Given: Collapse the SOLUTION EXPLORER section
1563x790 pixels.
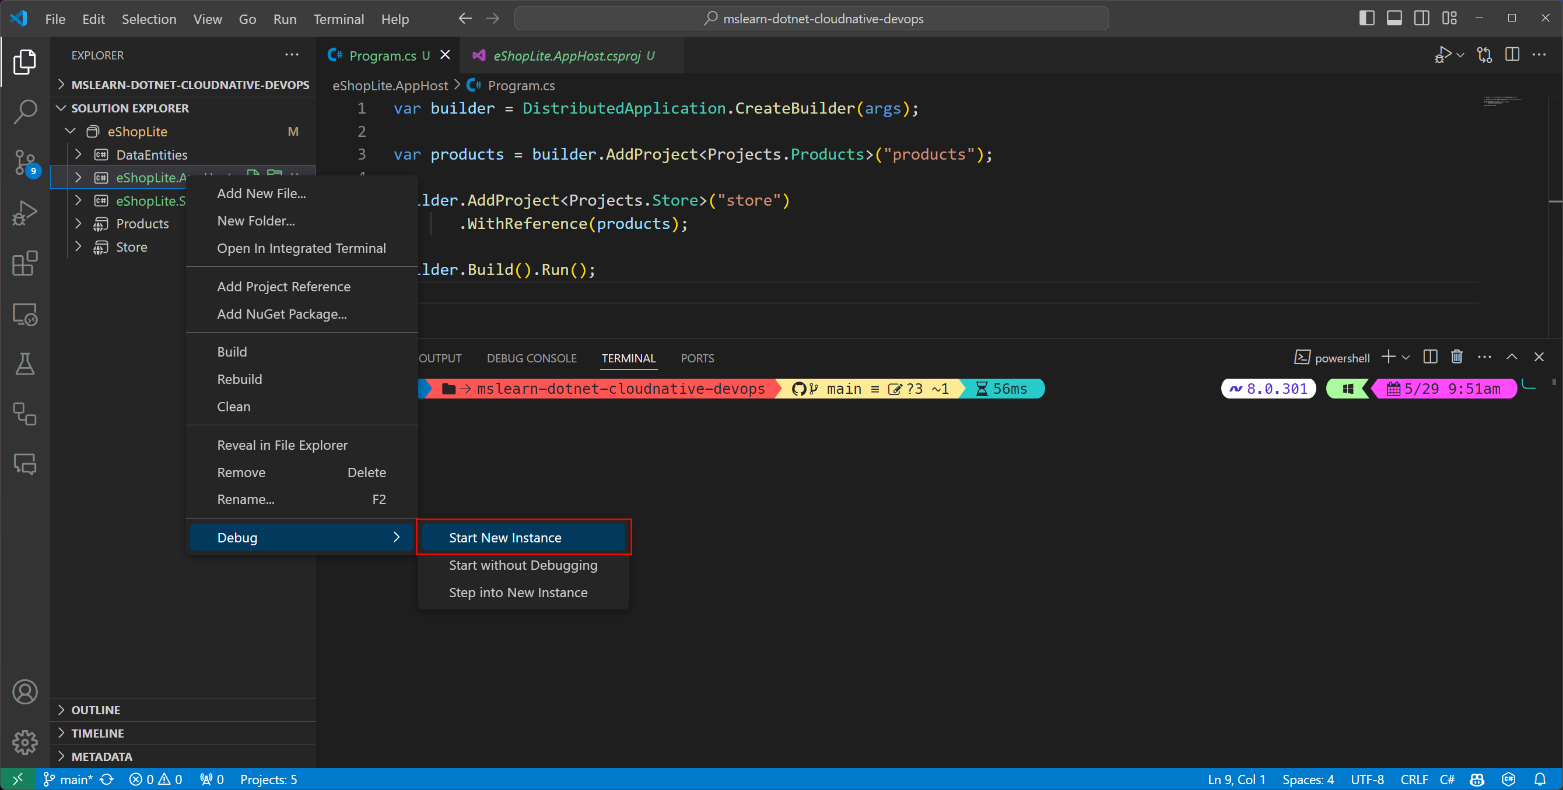Looking at the screenshot, I should click(x=184, y=108).
